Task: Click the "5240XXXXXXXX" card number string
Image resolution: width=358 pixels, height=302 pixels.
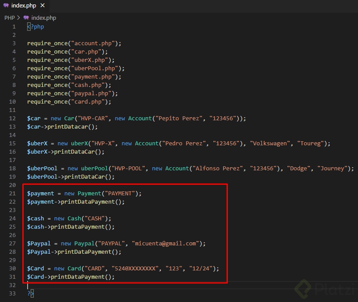Action: tap(135, 269)
